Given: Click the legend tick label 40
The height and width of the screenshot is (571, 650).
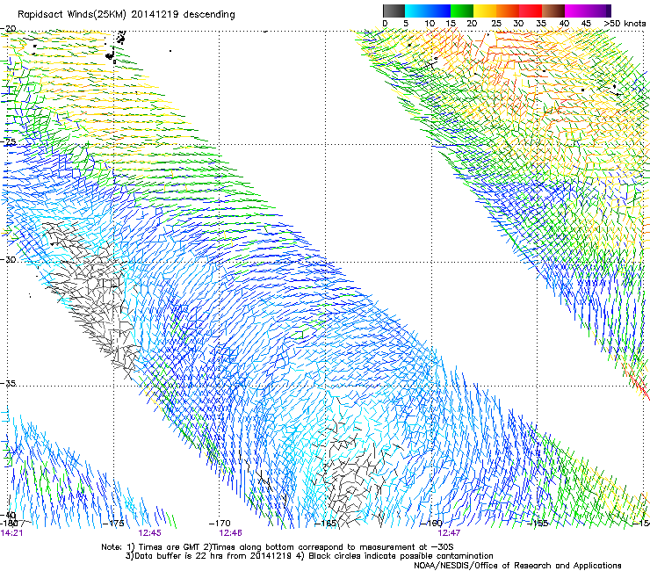Looking at the screenshot, I should 564,24.
